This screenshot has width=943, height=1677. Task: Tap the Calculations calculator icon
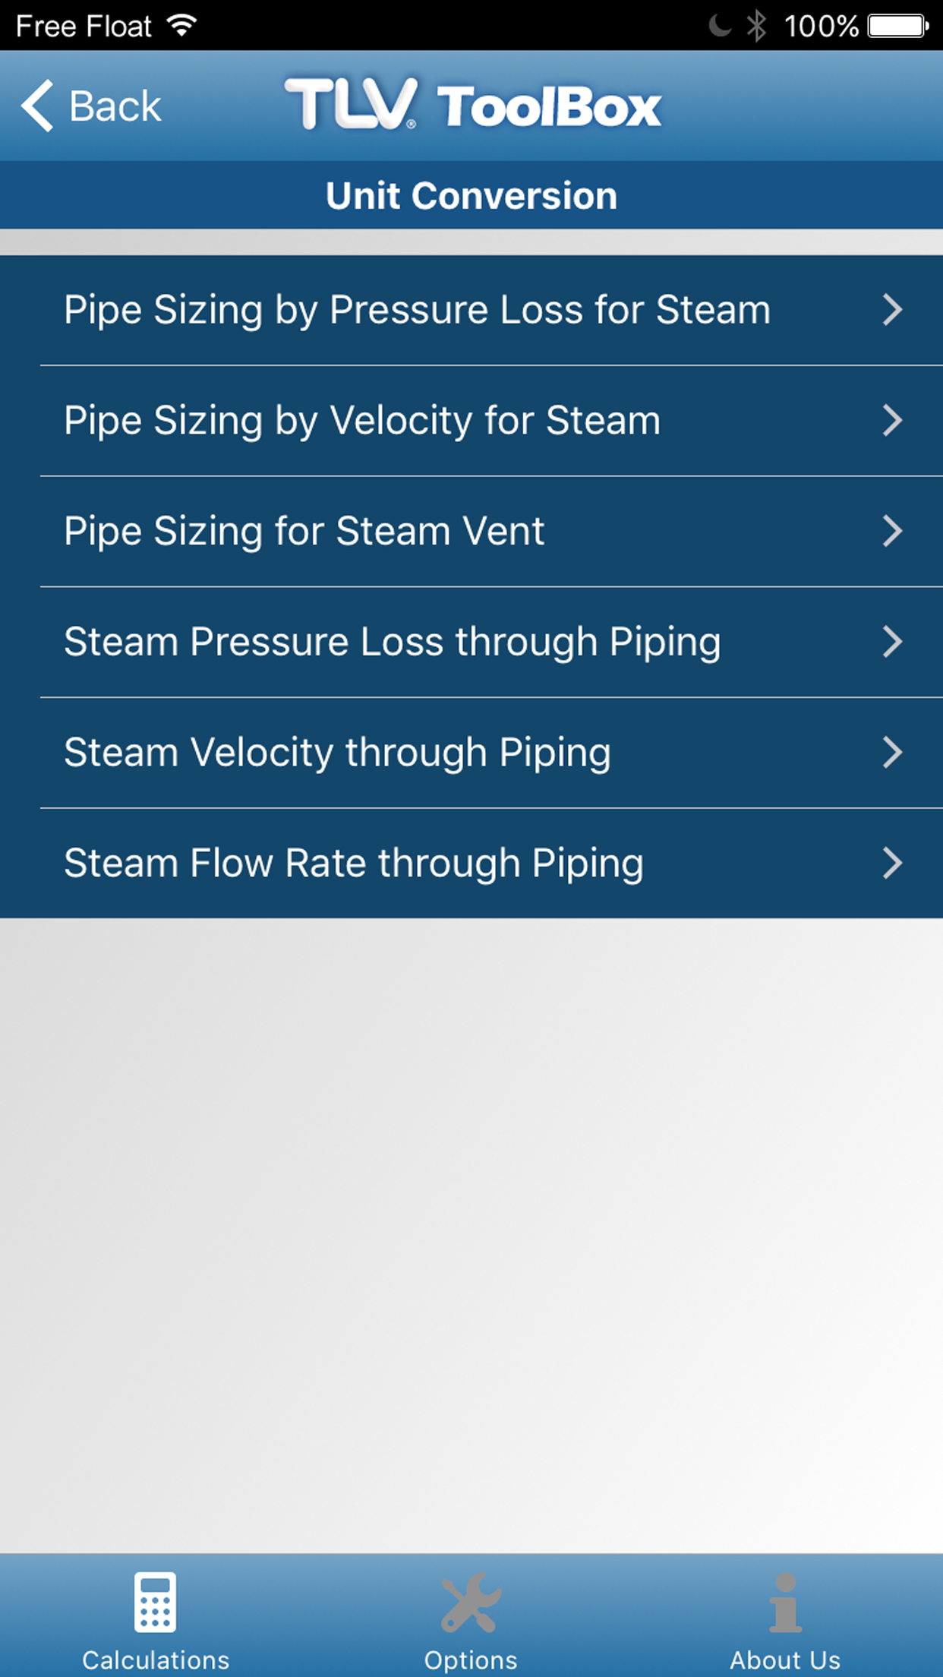(155, 1603)
